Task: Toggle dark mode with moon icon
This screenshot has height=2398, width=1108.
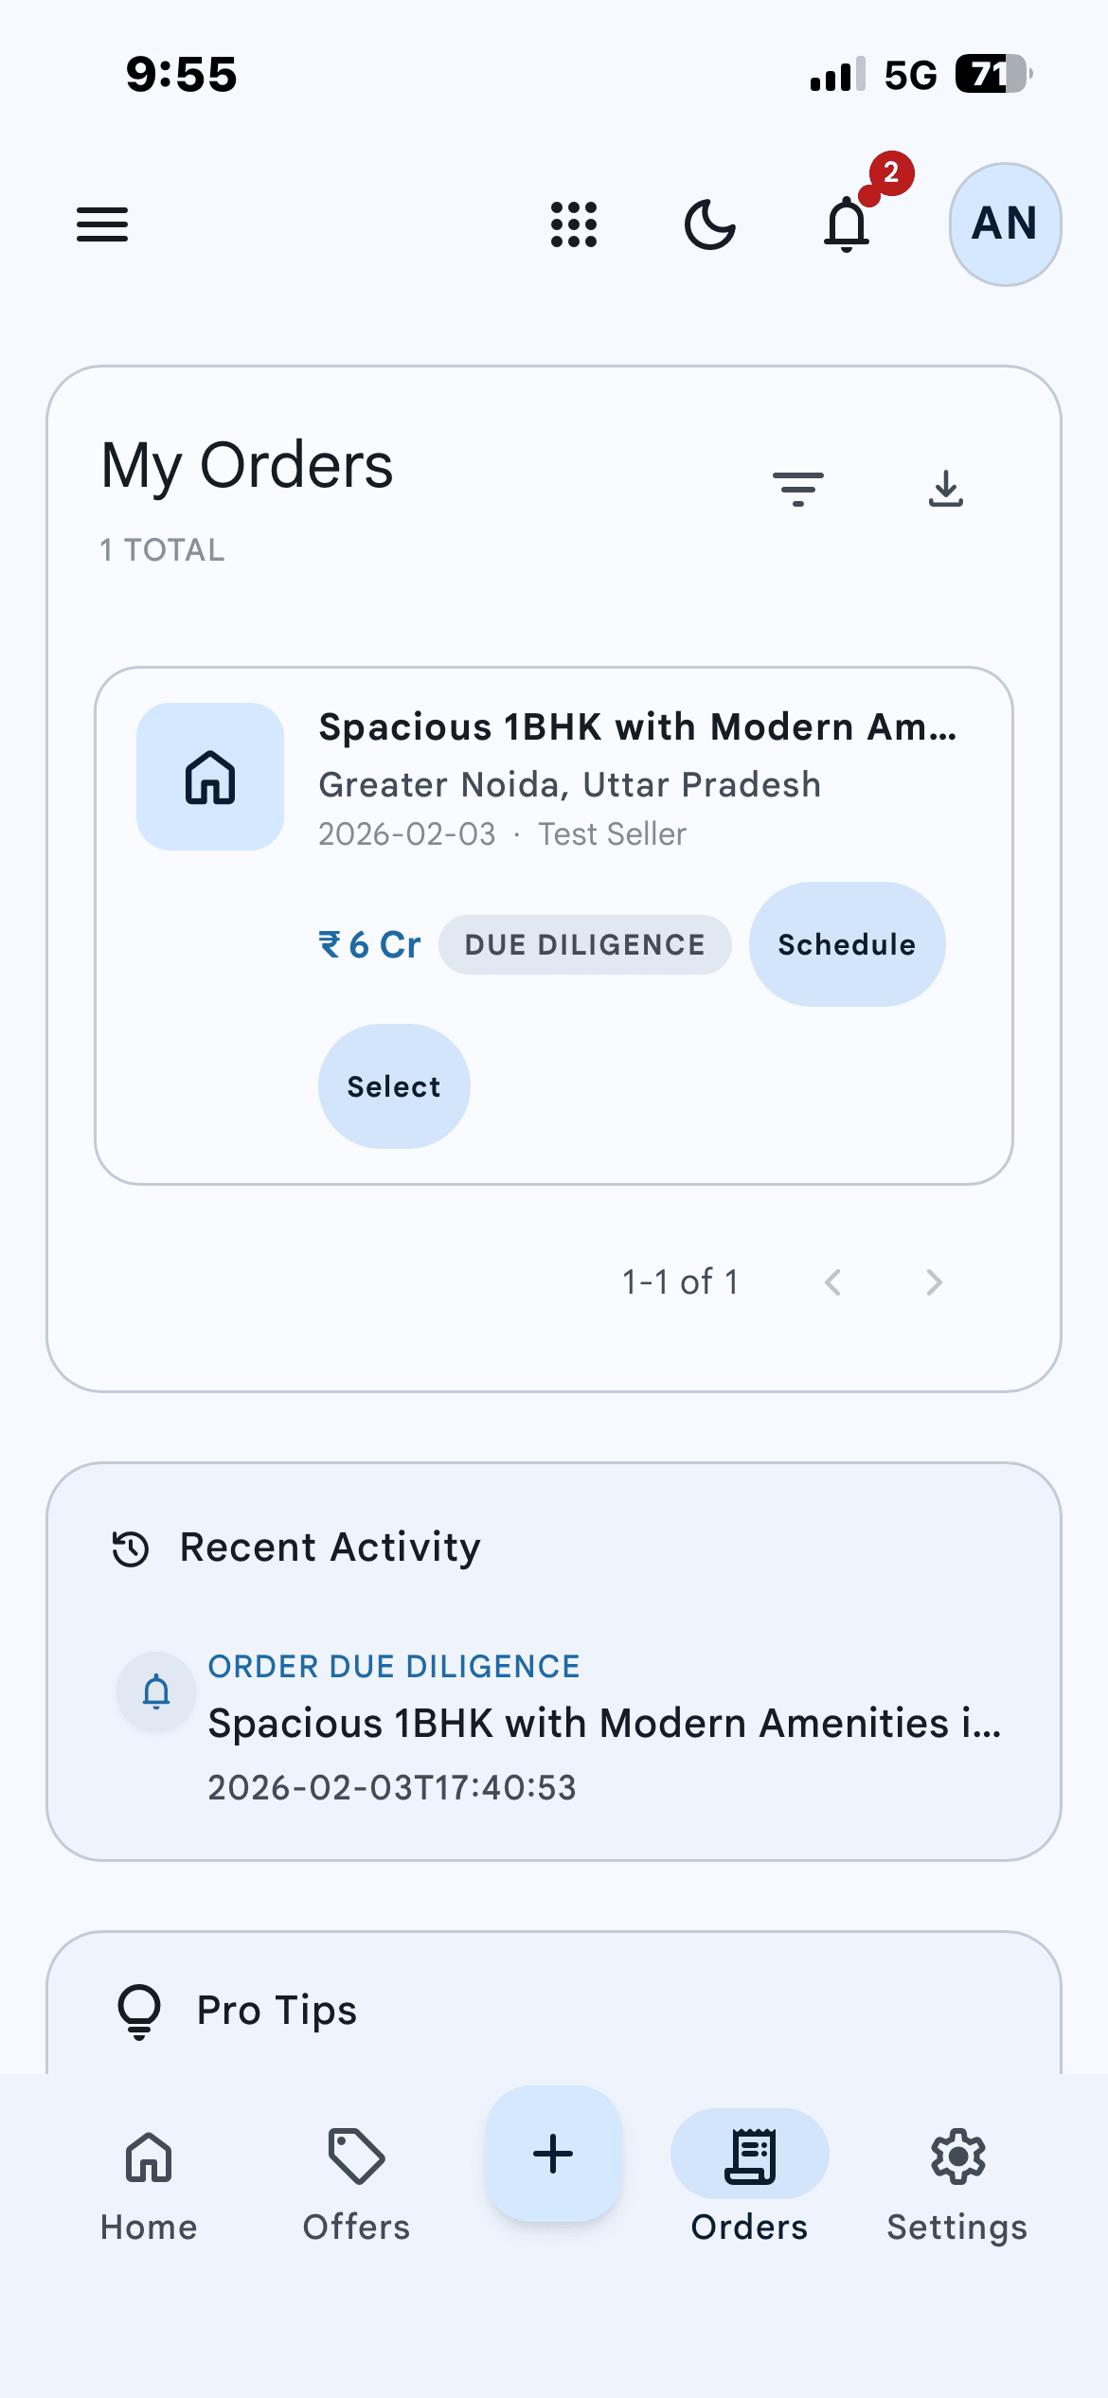Action: (x=709, y=224)
